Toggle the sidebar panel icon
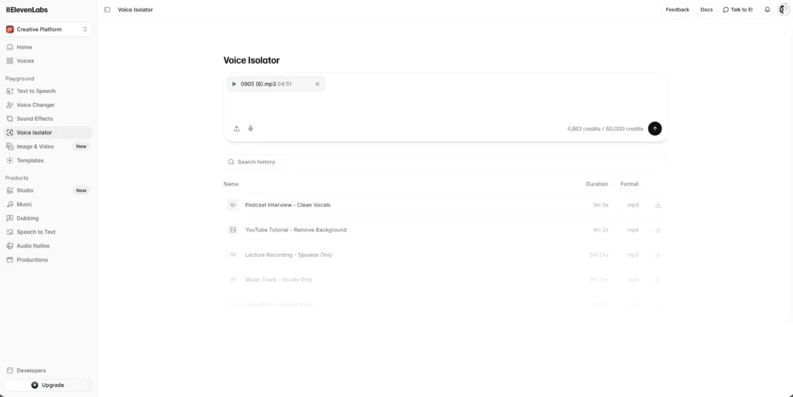This screenshot has height=397, width=793. (x=107, y=9)
